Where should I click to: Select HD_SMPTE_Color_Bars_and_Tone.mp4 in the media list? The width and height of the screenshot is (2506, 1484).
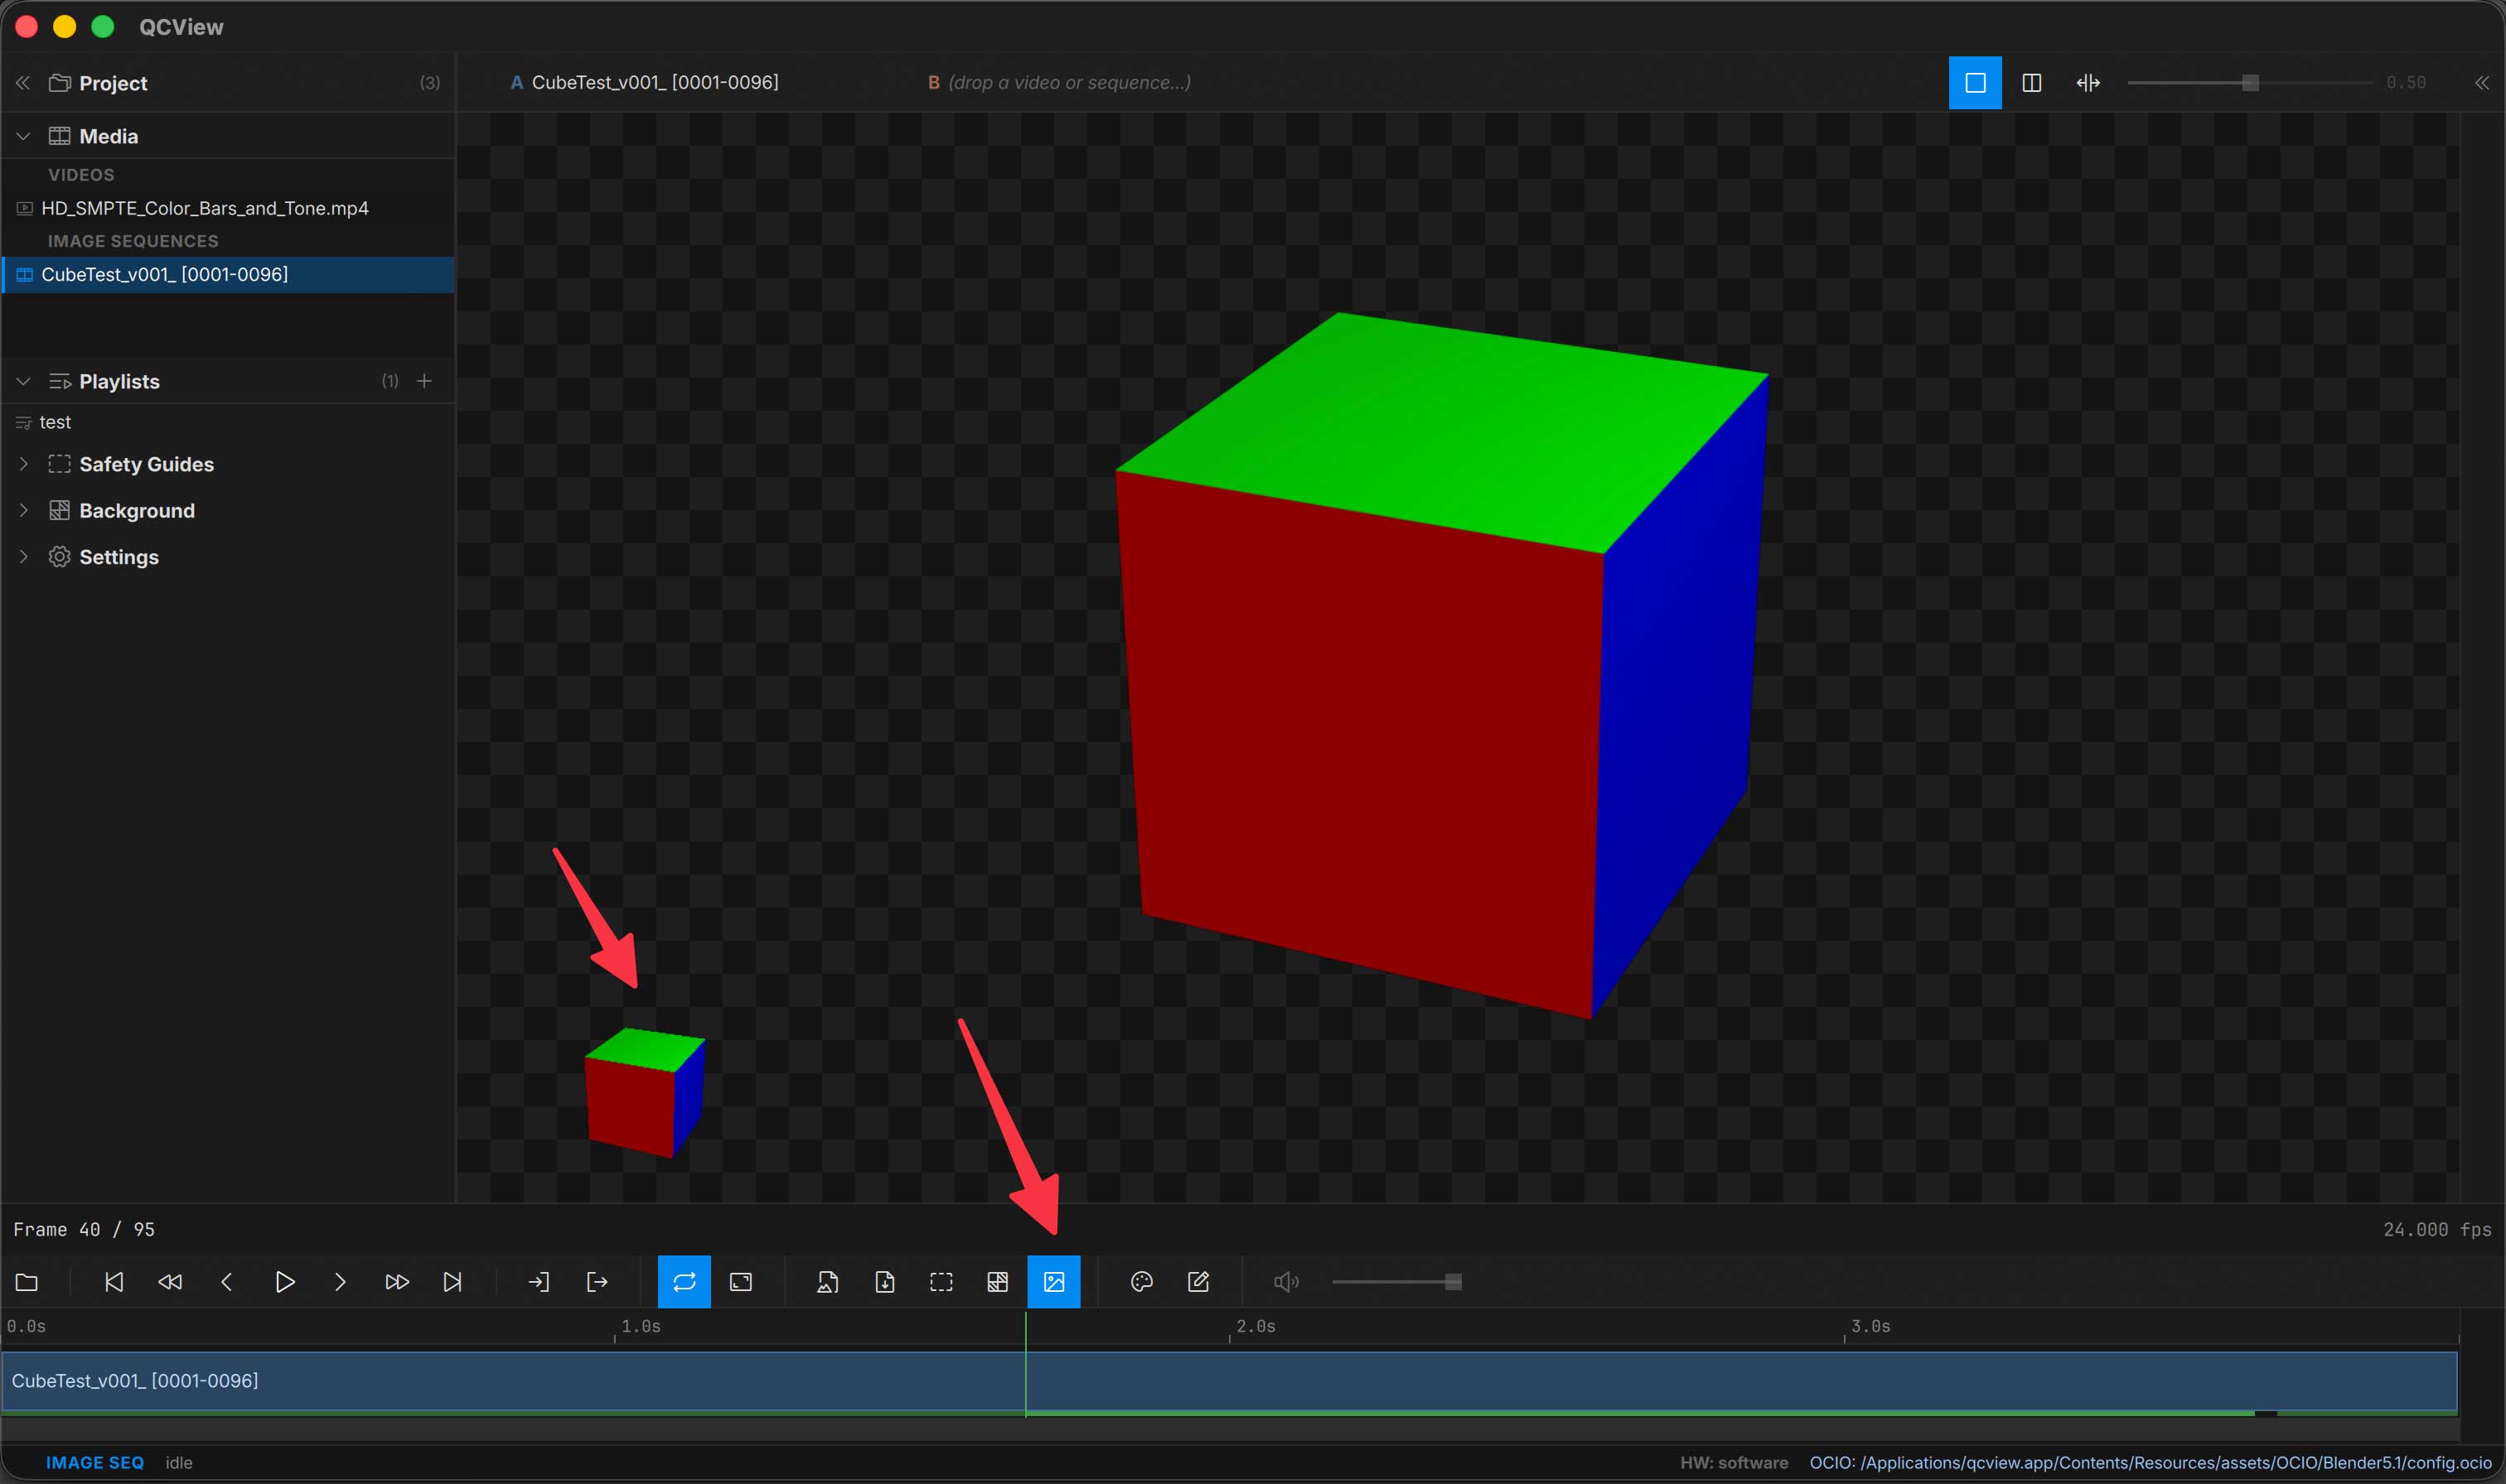tap(228, 208)
